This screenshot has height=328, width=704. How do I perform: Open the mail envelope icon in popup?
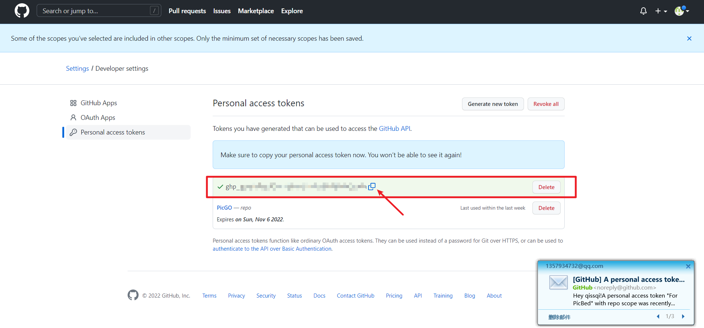tap(558, 283)
